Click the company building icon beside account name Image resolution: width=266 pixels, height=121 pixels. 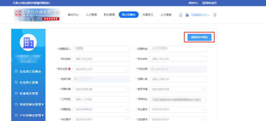[187, 15]
